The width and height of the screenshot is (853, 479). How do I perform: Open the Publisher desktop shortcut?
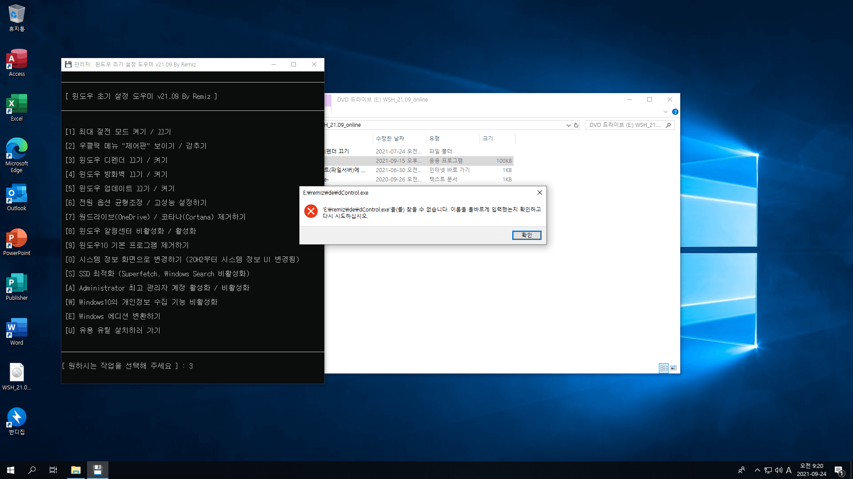17,287
